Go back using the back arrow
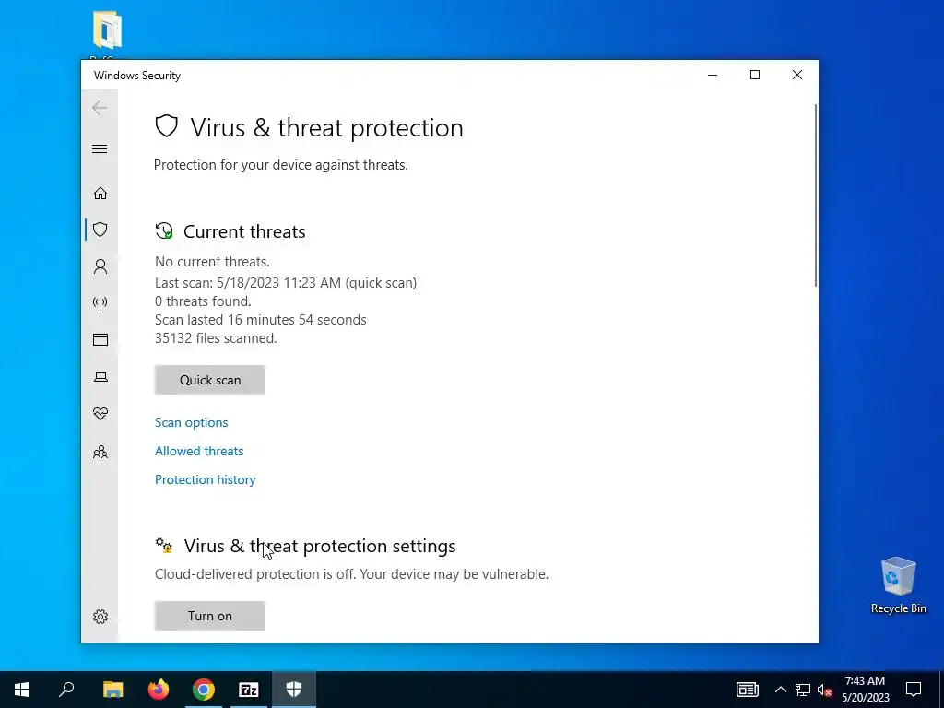This screenshot has width=944, height=708. coord(100,108)
